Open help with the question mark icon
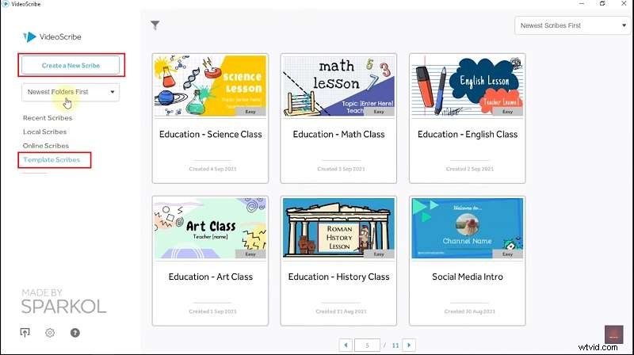 [74, 332]
